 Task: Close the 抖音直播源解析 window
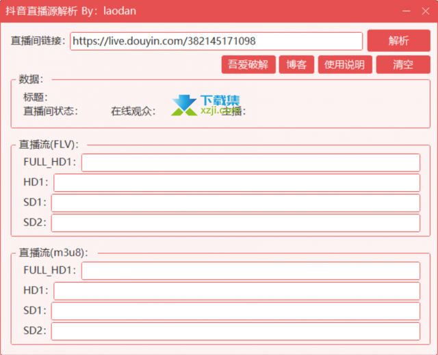426,11
